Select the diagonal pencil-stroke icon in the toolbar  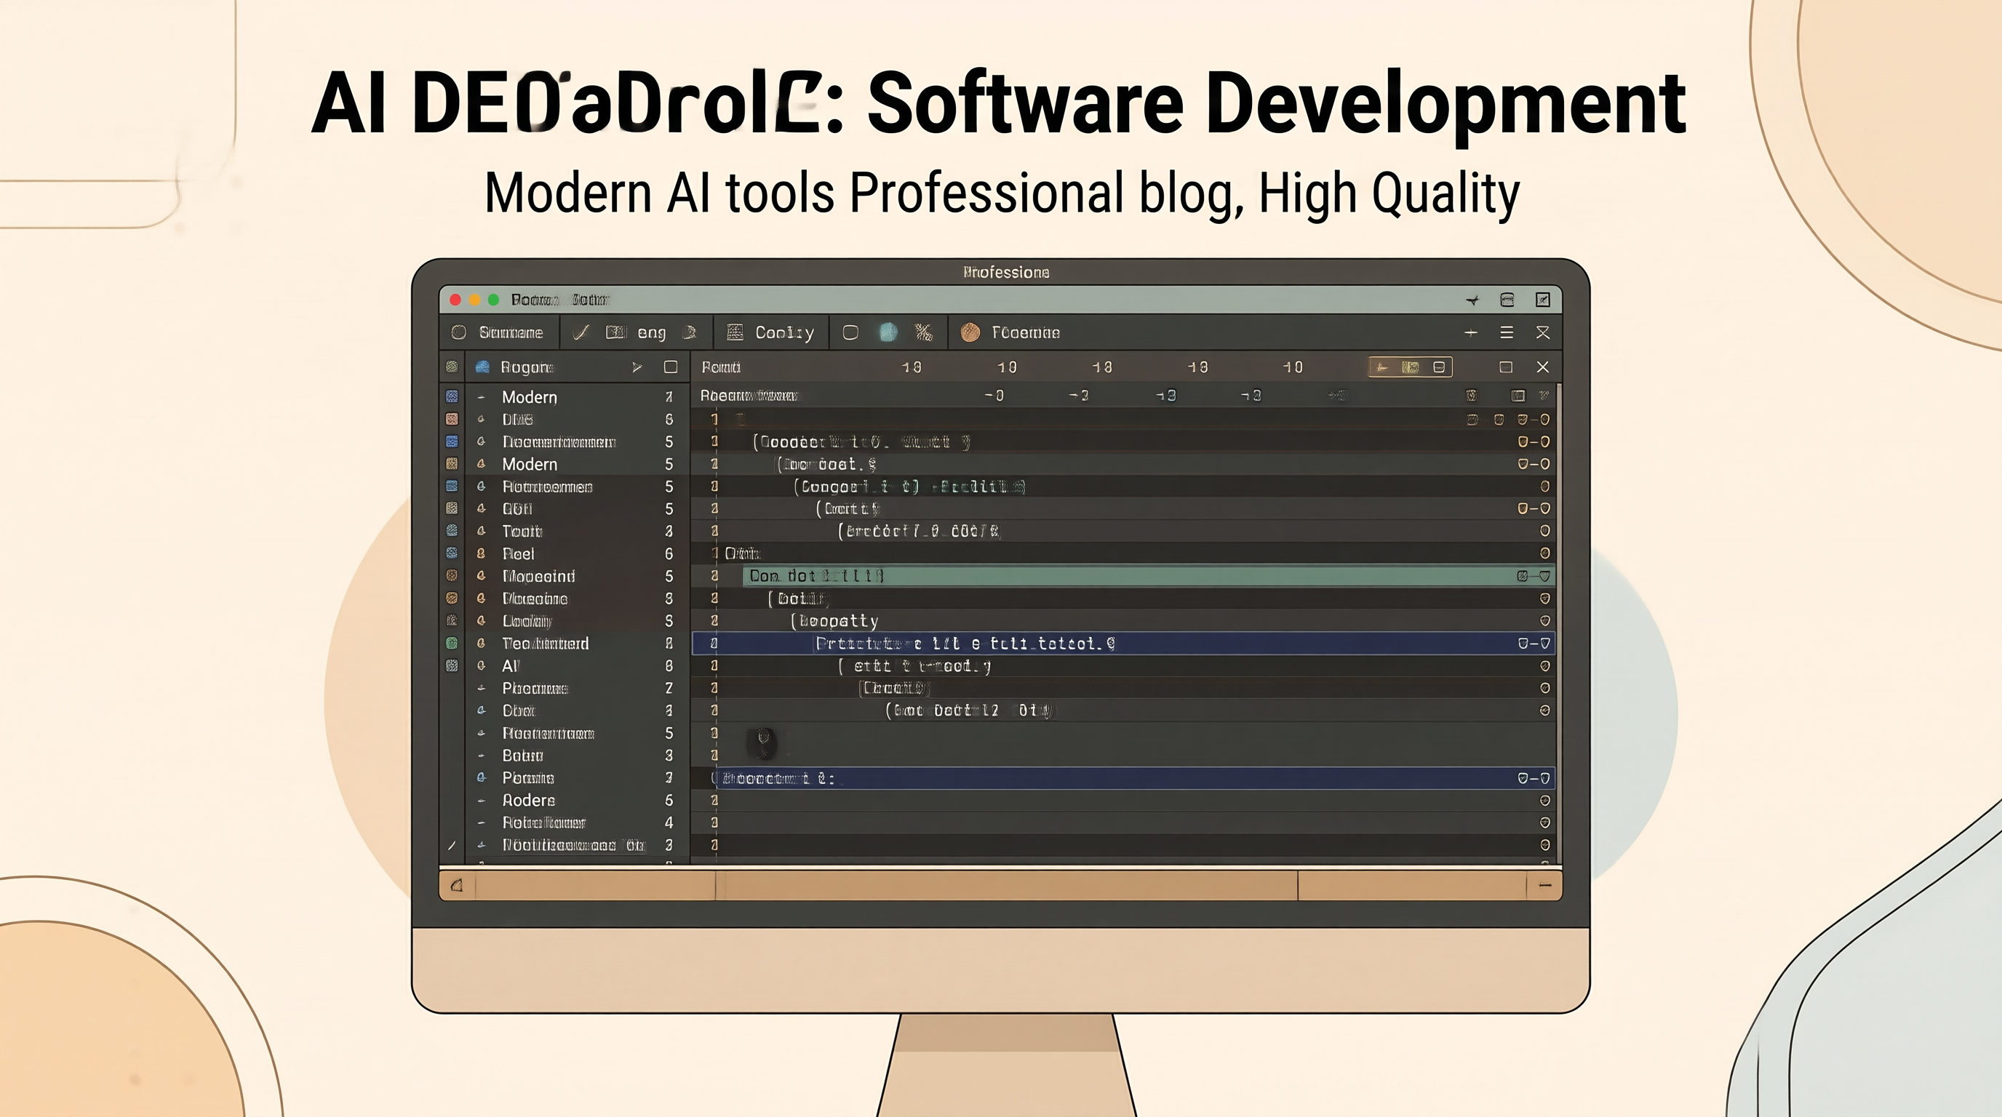coord(581,332)
